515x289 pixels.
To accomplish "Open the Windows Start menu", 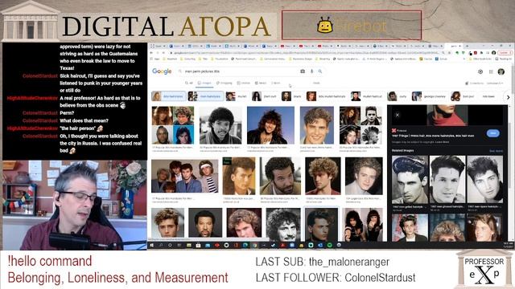I will point(152,245).
